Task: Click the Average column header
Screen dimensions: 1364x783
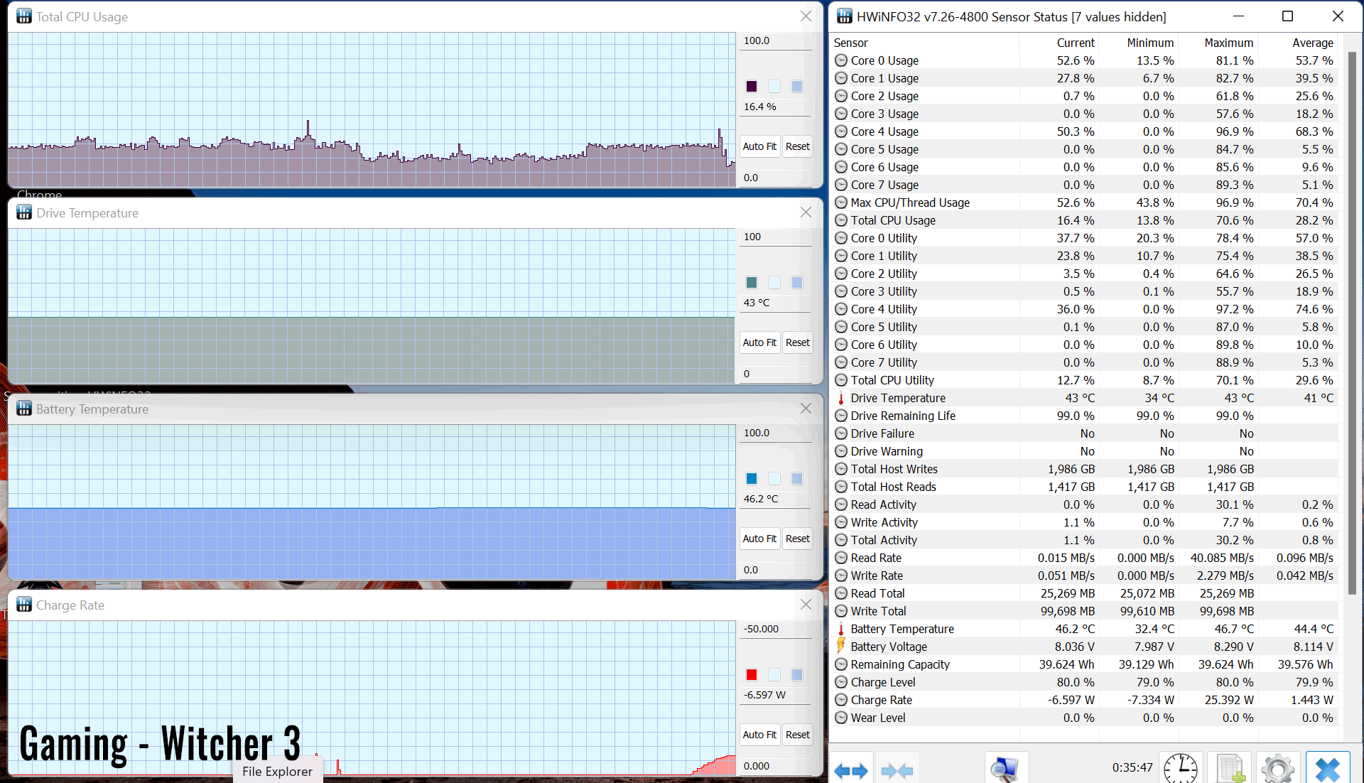Action: [x=1298, y=43]
